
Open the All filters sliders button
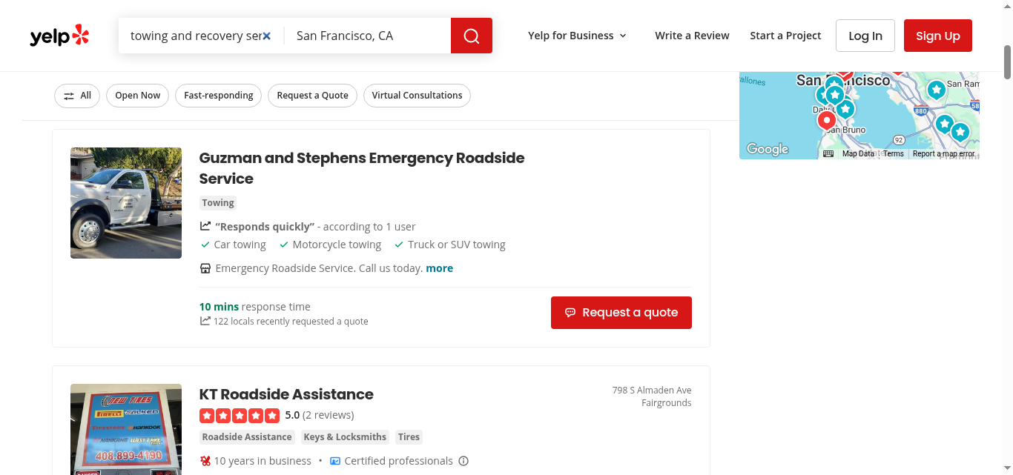point(77,96)
